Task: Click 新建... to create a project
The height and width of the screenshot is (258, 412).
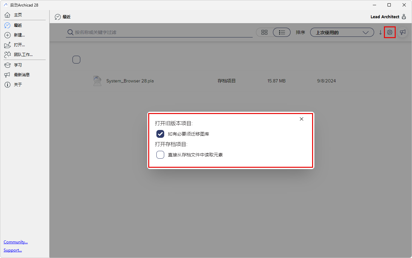Action: [19, 35]
